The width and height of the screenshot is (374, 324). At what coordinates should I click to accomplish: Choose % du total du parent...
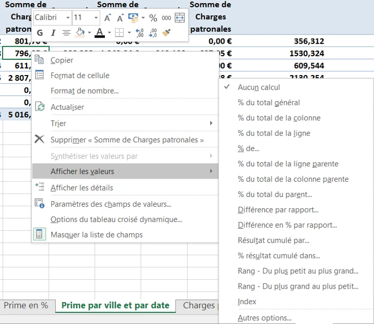(x=296, y=194)
